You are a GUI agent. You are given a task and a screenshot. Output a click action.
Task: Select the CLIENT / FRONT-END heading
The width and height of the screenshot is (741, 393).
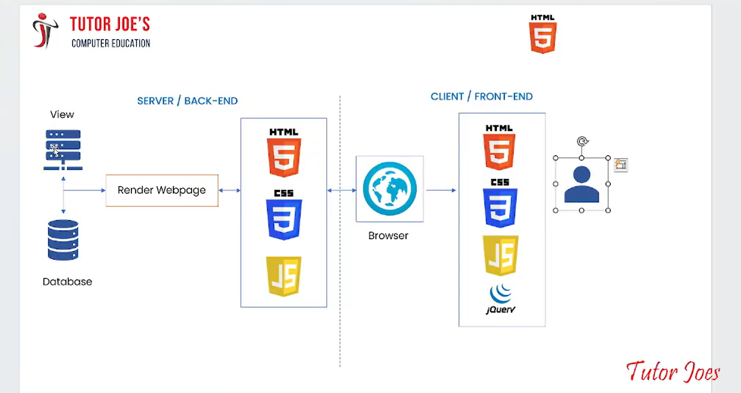click(481, 97)
